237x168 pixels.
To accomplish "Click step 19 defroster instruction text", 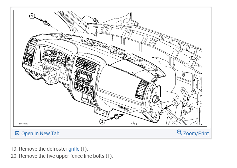I will coord(49,149).
